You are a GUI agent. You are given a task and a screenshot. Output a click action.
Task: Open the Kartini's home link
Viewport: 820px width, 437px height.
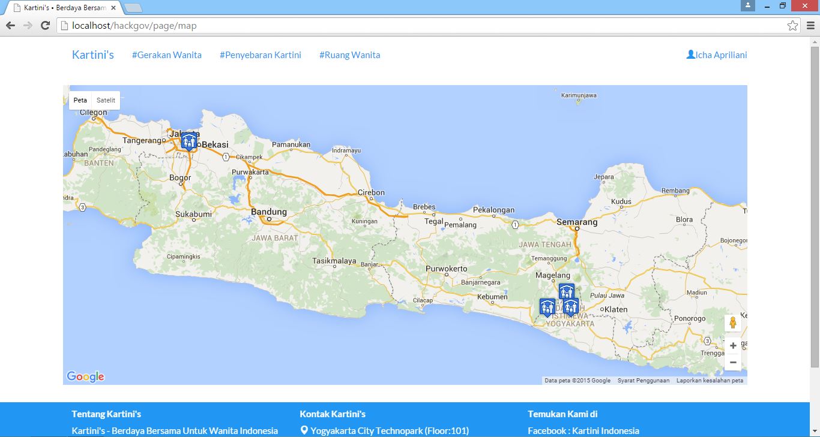[93, 55]
